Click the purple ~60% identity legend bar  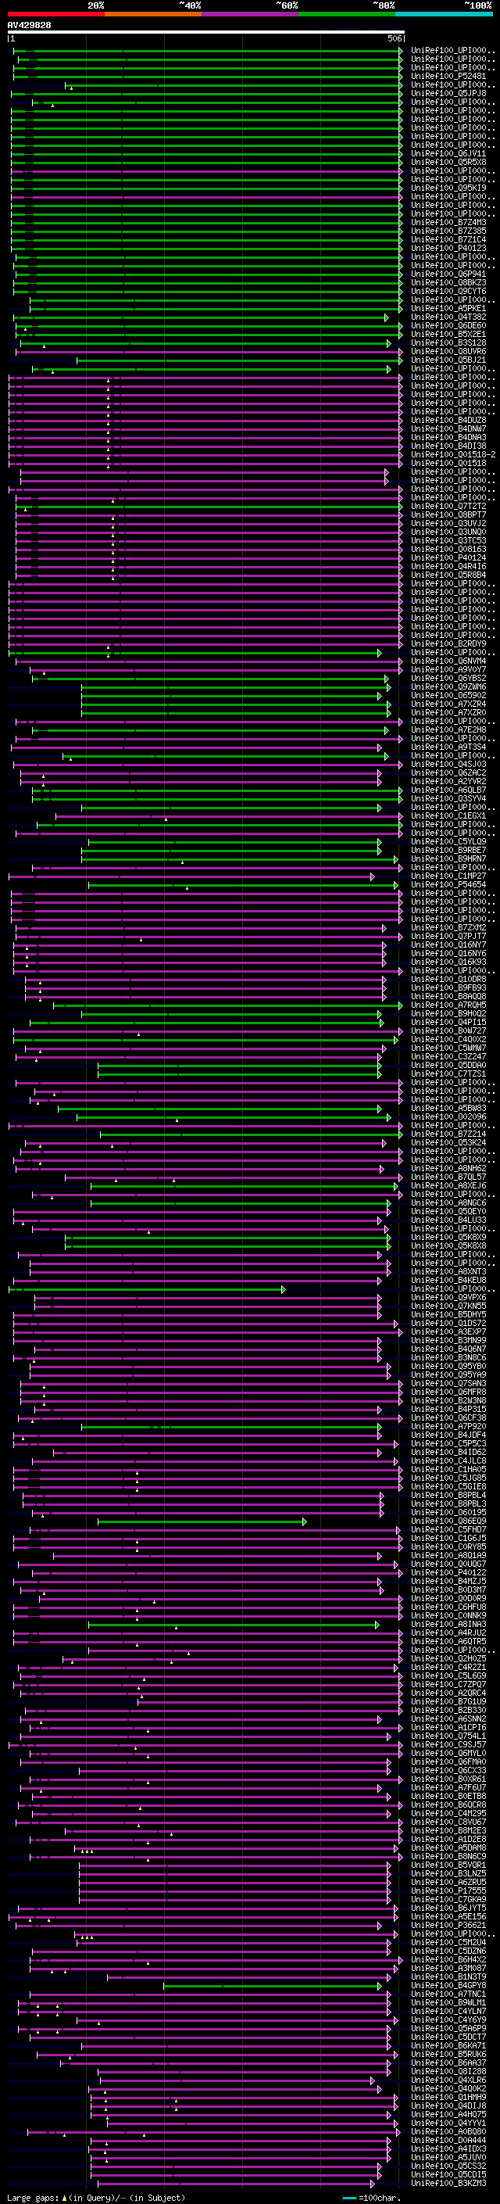click(249, 14)
